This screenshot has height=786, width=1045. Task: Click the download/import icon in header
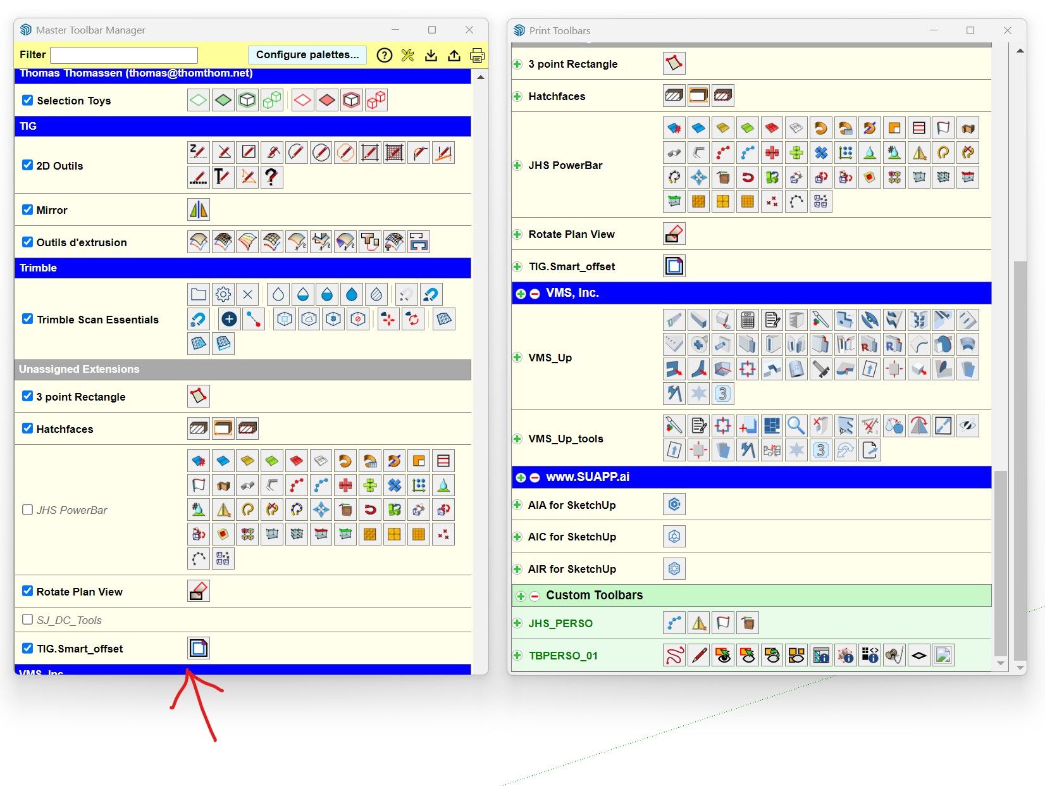click(x=431, y=55)
